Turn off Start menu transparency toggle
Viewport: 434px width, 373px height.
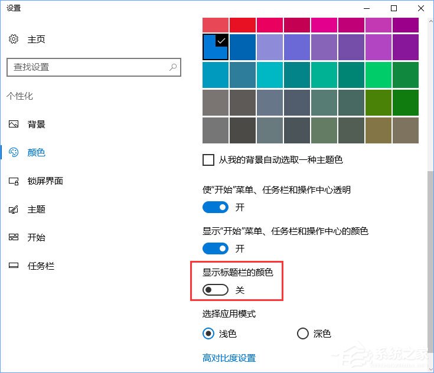pos(216,207)
